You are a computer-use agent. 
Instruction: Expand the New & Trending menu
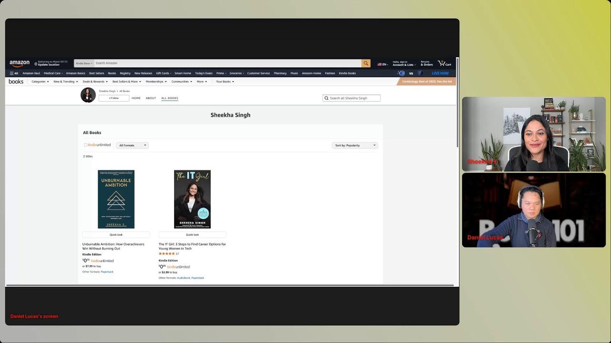click(65, 81)
